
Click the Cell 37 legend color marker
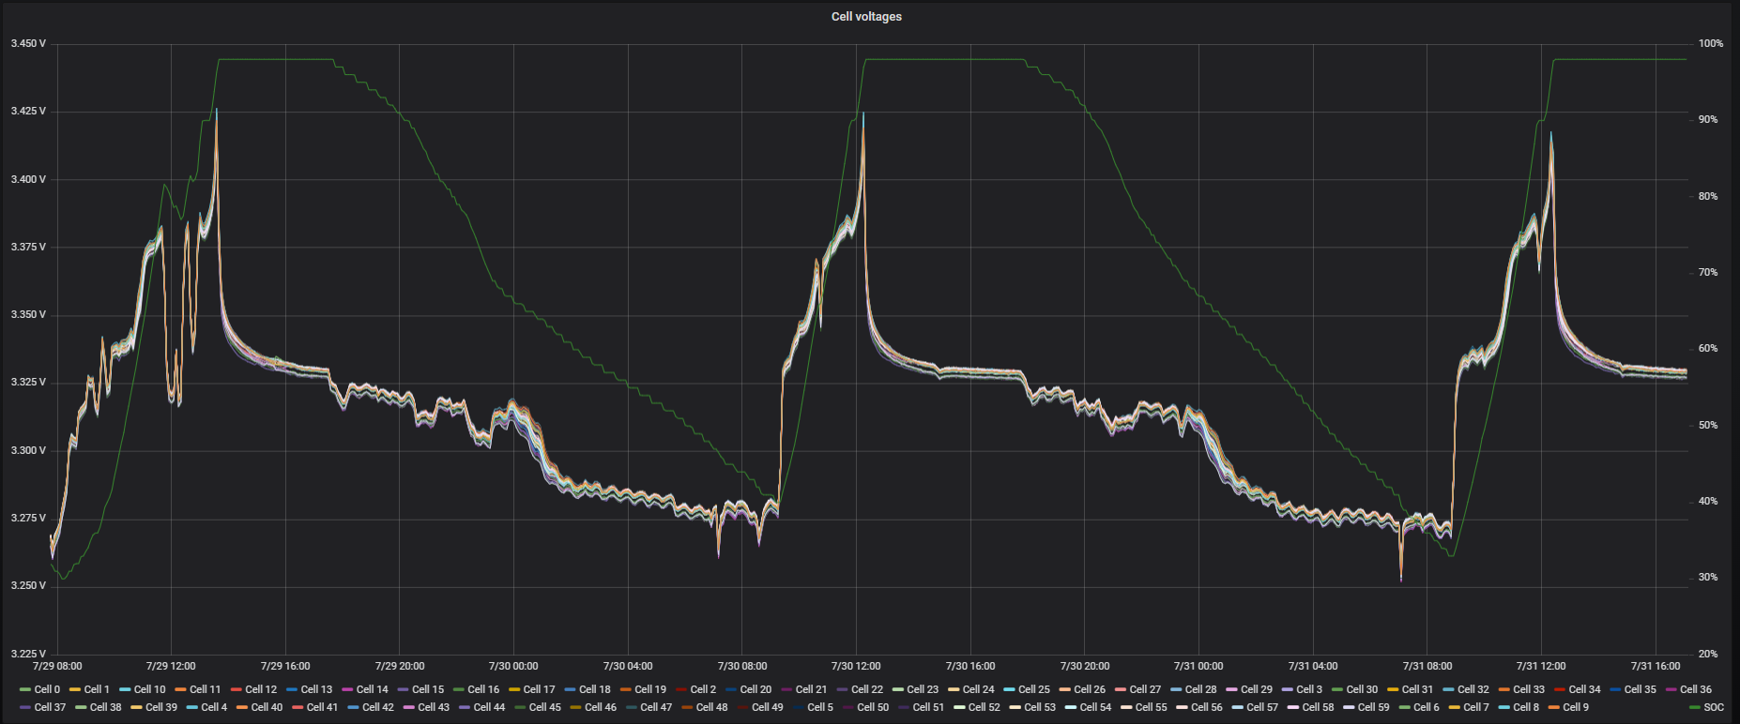click(24, 707)
